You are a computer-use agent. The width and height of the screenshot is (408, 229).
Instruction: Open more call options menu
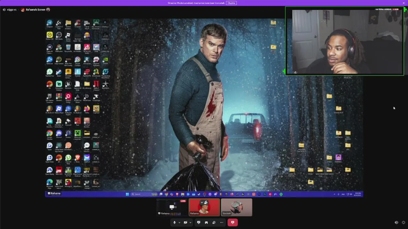(x=222, y=222)
